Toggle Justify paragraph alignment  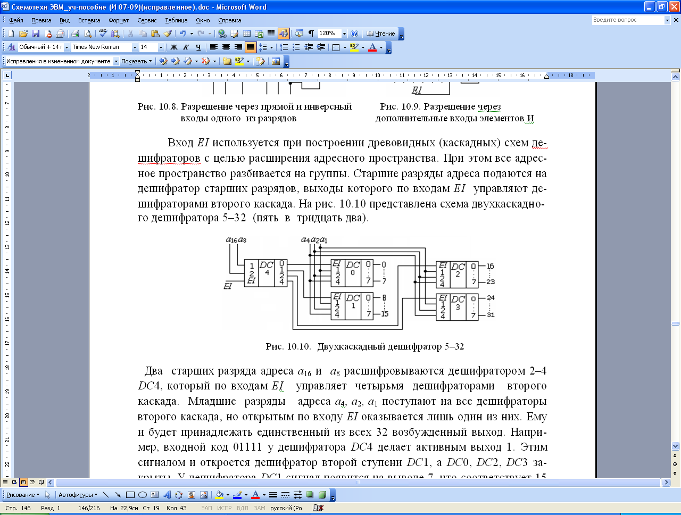[251, 47]
